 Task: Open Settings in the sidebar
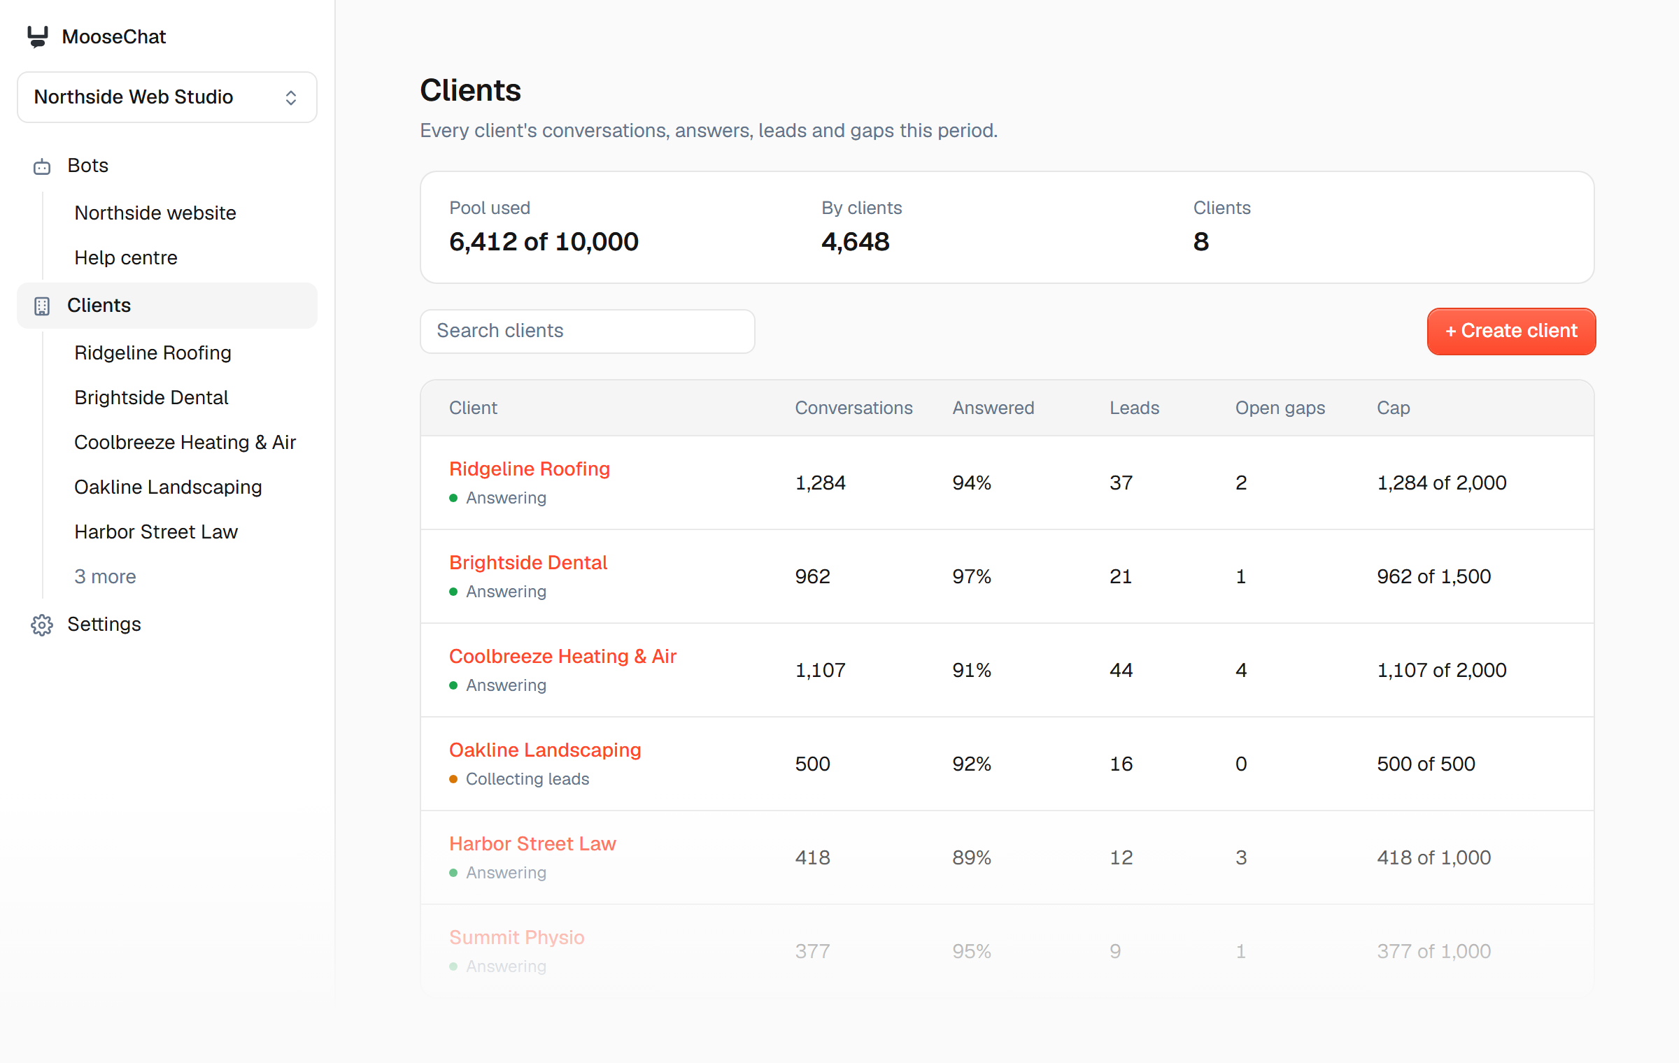coord(167,625)
